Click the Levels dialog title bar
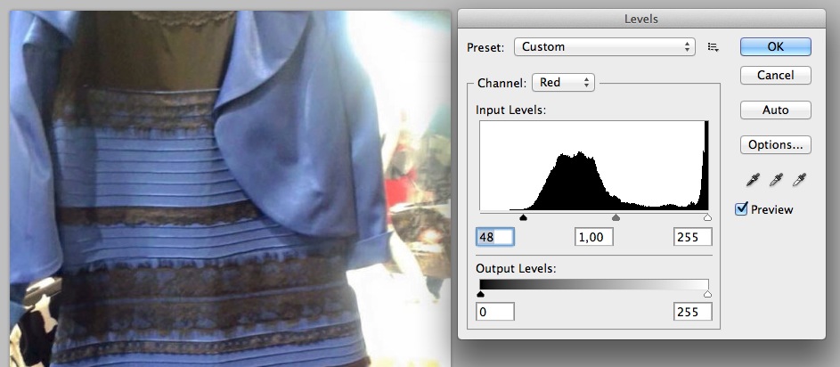This screenshot has height=367, width=840. click(x=641, y=19)
